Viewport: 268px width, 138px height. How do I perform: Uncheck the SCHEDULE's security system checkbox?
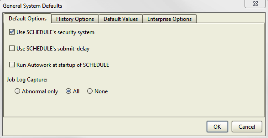12,32
